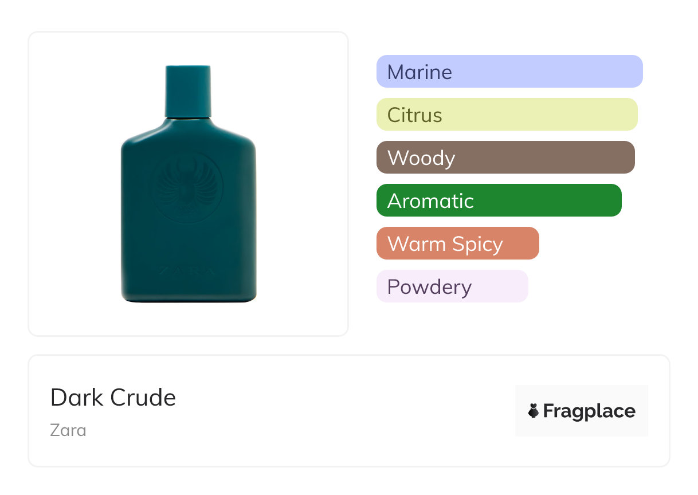The width and height of the screenshot is (698, 495).
Task: Open the Zara brand name under the title
Action: click(68, 430)
